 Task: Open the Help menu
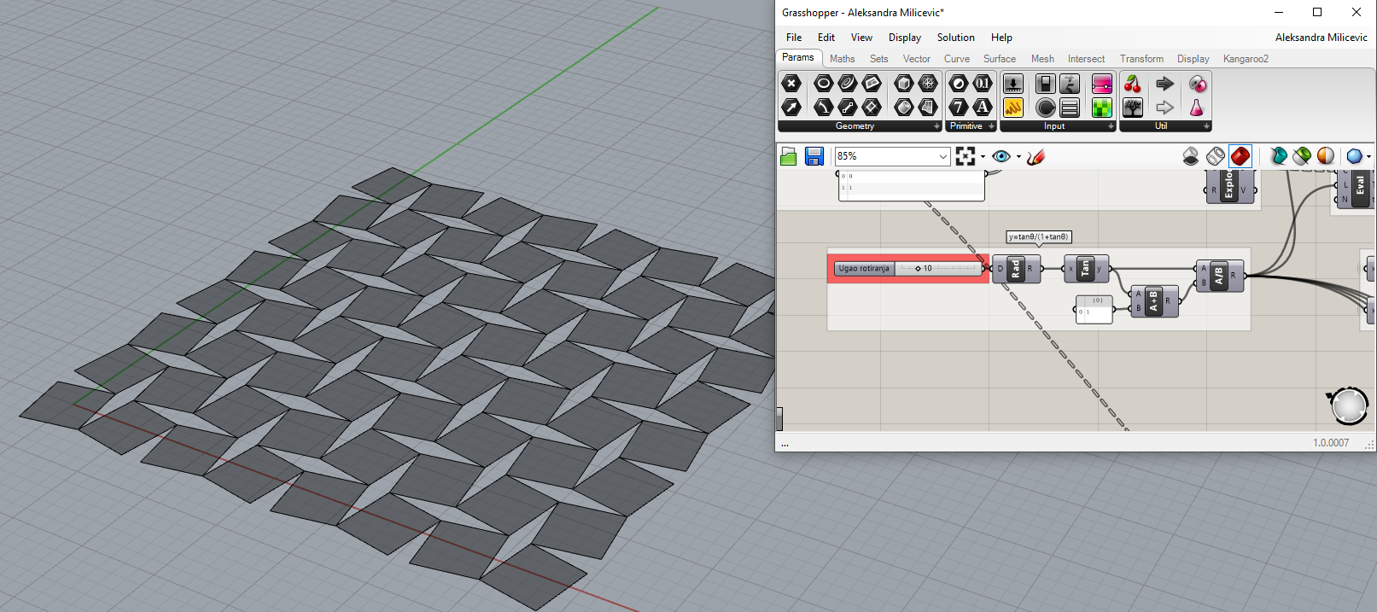(1001, 38)
